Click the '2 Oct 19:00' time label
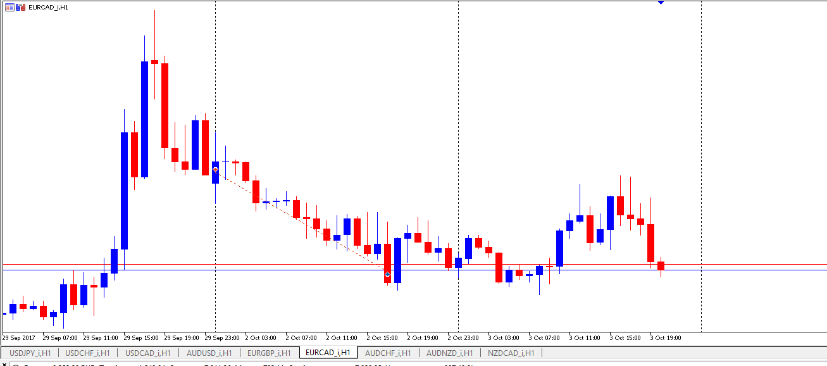The height and width of the screenshot is (366, 827). [423, 338]
